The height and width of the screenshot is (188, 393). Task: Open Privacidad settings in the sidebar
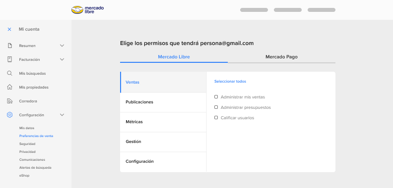(x=27, y=152)
